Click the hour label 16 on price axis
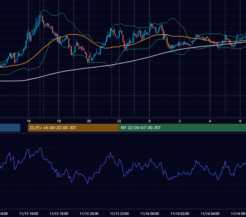246x217 pixels. [x=29, y=121]
